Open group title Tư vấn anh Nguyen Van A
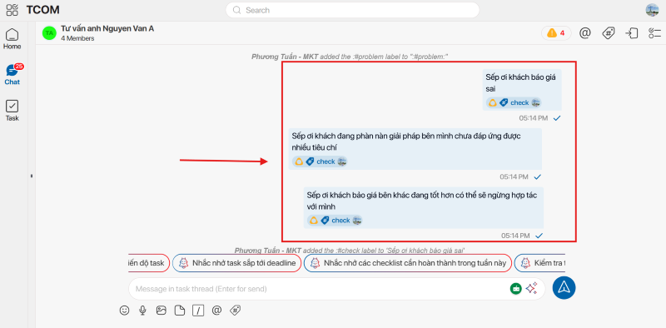 pyautogui.click(x=107, y=28)
